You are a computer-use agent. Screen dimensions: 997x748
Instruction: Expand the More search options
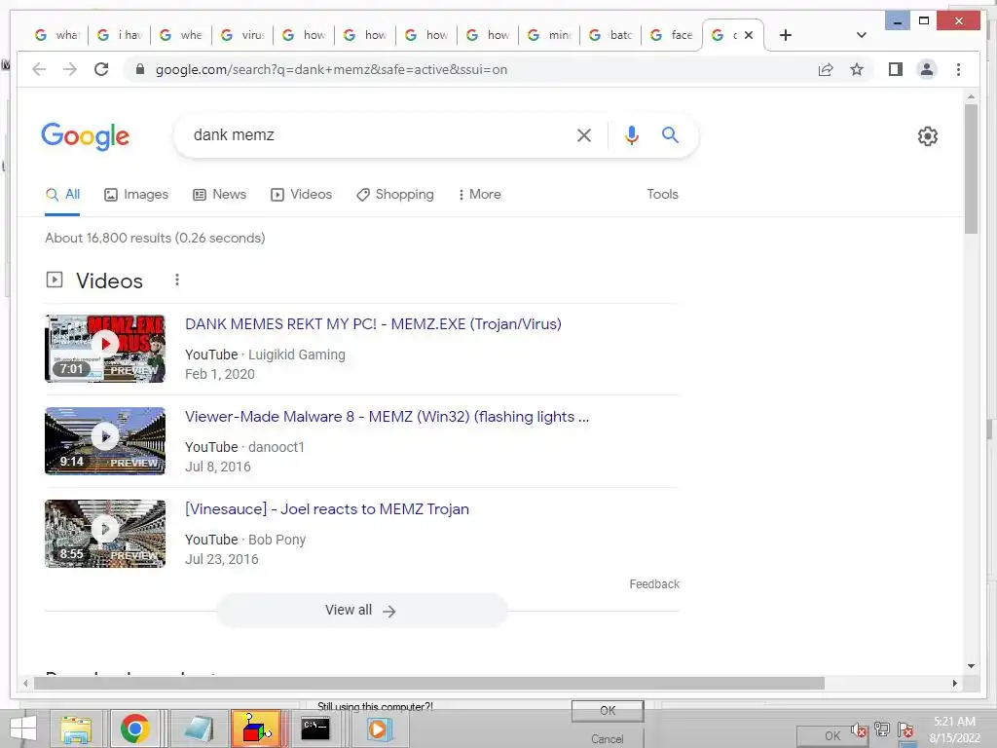click(479, 195)
